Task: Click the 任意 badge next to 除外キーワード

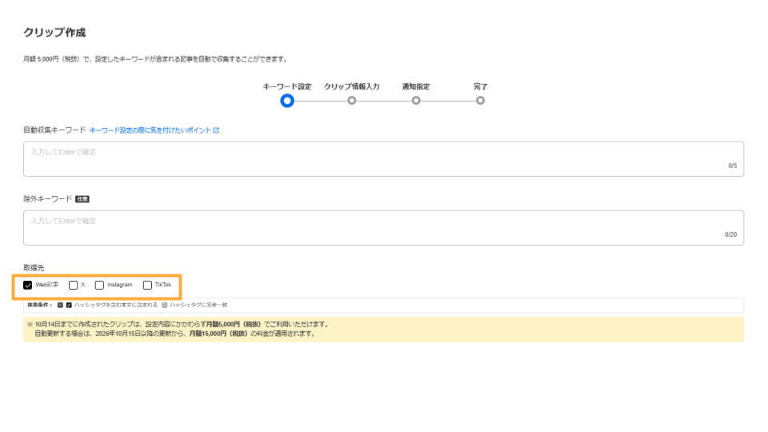Action: pos(82,199)
